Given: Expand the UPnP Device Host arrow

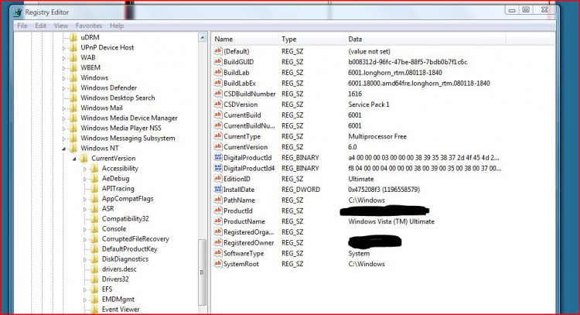Looking at the screenshot, I should pos(63,48).
